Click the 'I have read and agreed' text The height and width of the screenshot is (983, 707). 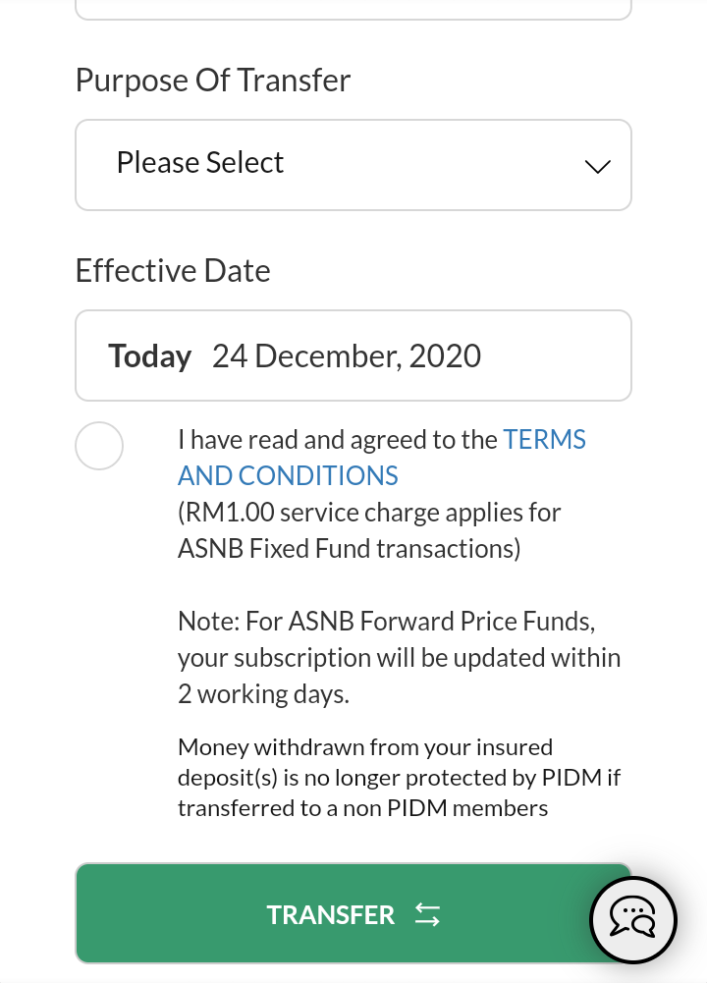[338, 440]
